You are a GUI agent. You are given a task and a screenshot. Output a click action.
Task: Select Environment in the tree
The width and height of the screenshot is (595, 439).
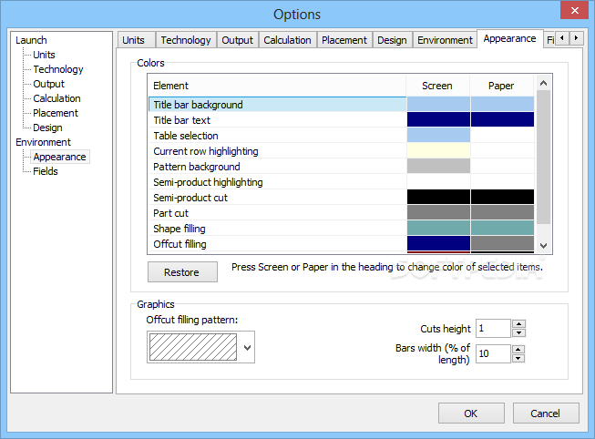[43, 142]
